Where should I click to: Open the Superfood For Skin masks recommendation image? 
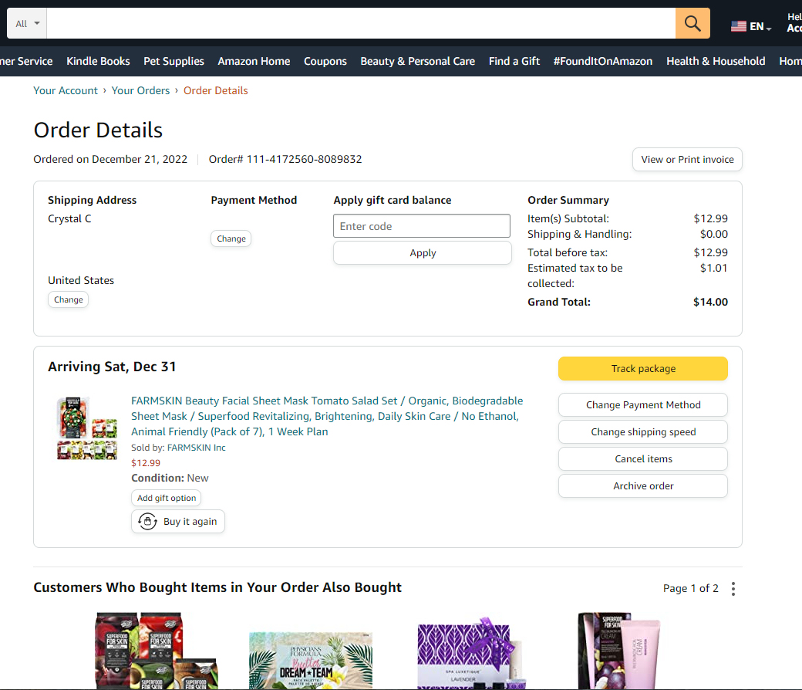157,651
